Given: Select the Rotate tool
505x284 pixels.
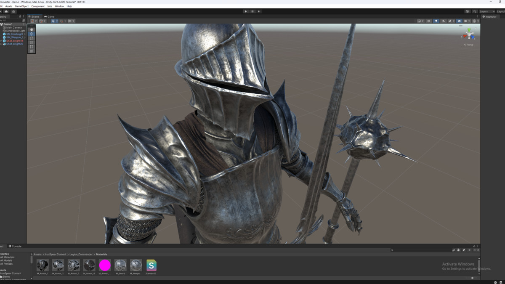Looking at the screenshot, I should click(32, 38).
